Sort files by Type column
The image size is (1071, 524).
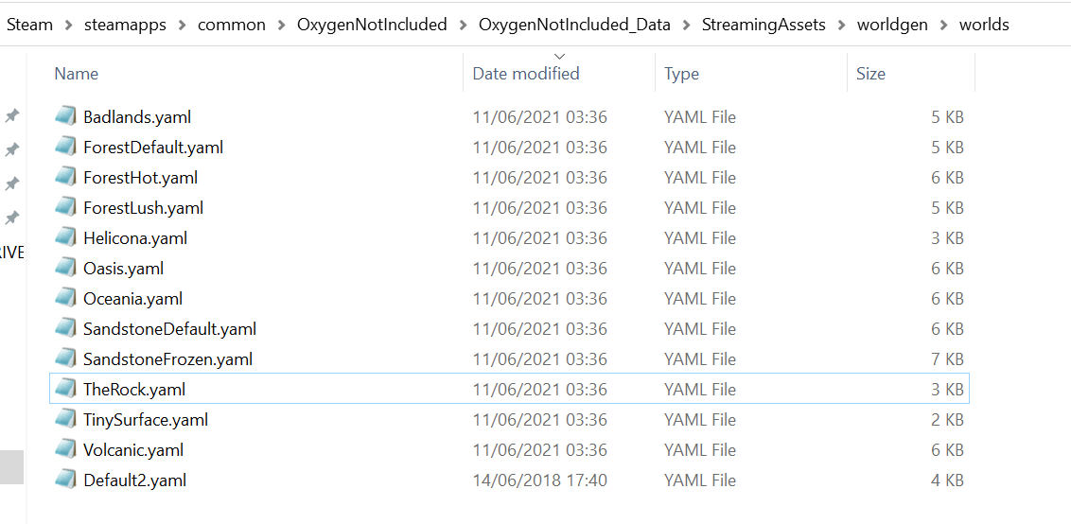pos(681,73)
